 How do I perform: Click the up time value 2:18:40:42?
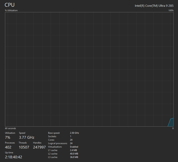[x=14, y=157]
